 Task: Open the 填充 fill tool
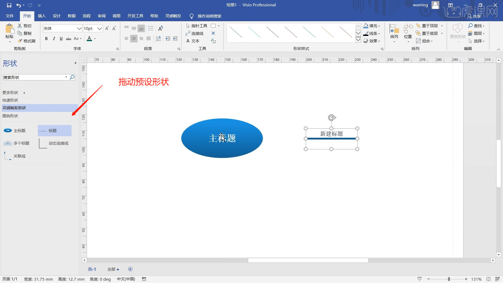tap(372, 26)
